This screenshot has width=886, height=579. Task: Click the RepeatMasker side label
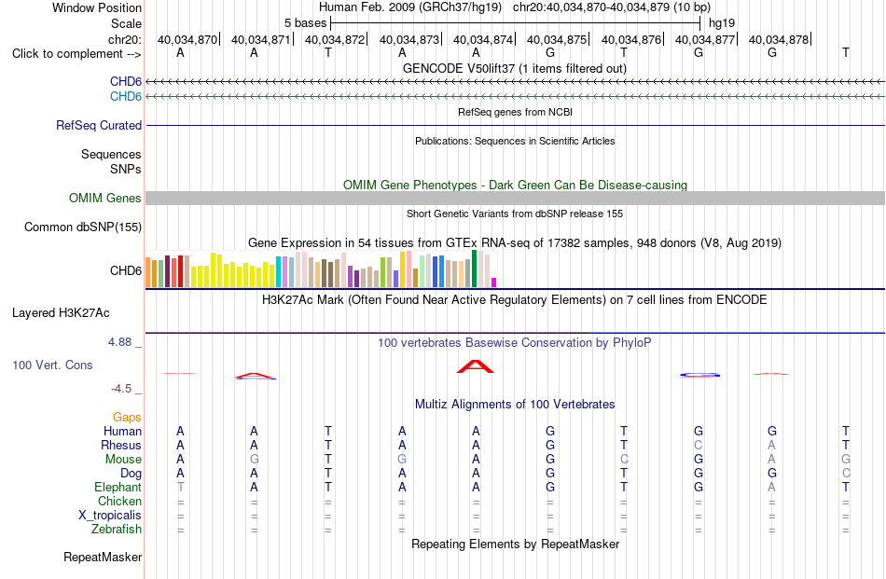[103, 557]
